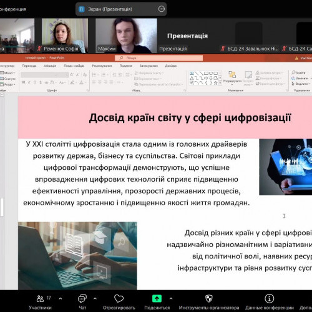
Task: Click the Експрес-стилі quick styles icon
Action: pos(248,75)
